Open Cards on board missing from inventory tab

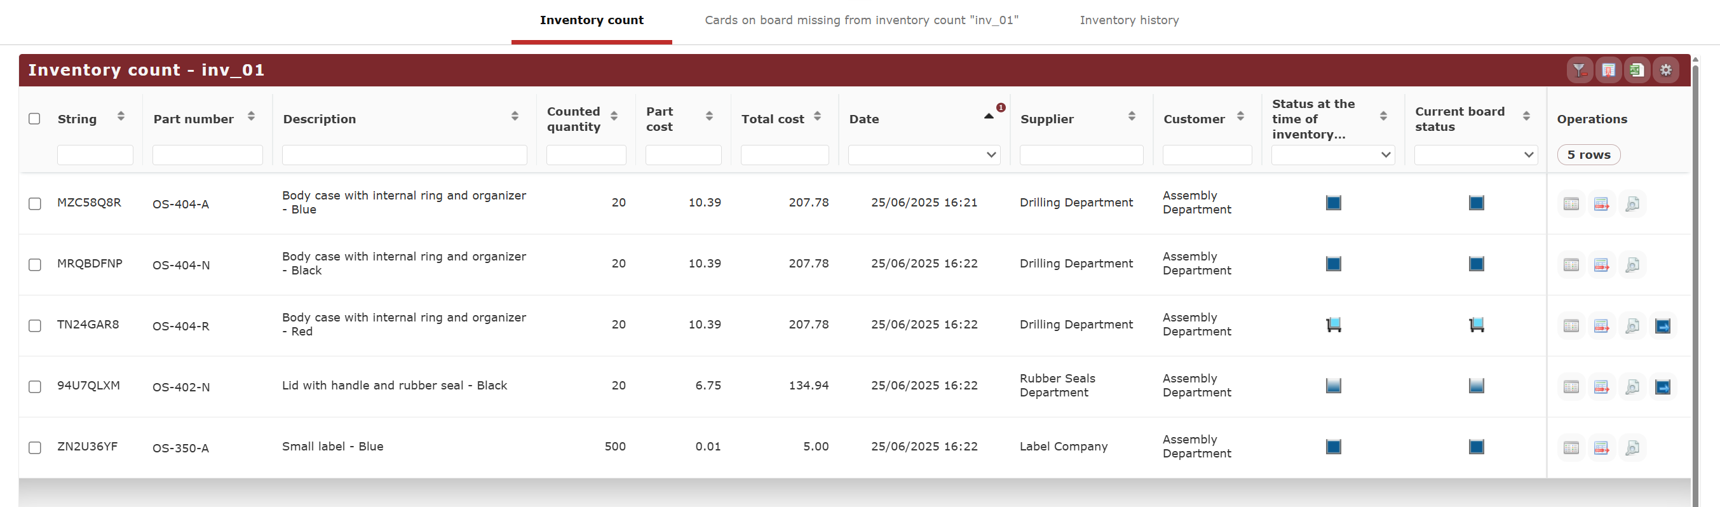pyautogui.click(x=862, y=20)
